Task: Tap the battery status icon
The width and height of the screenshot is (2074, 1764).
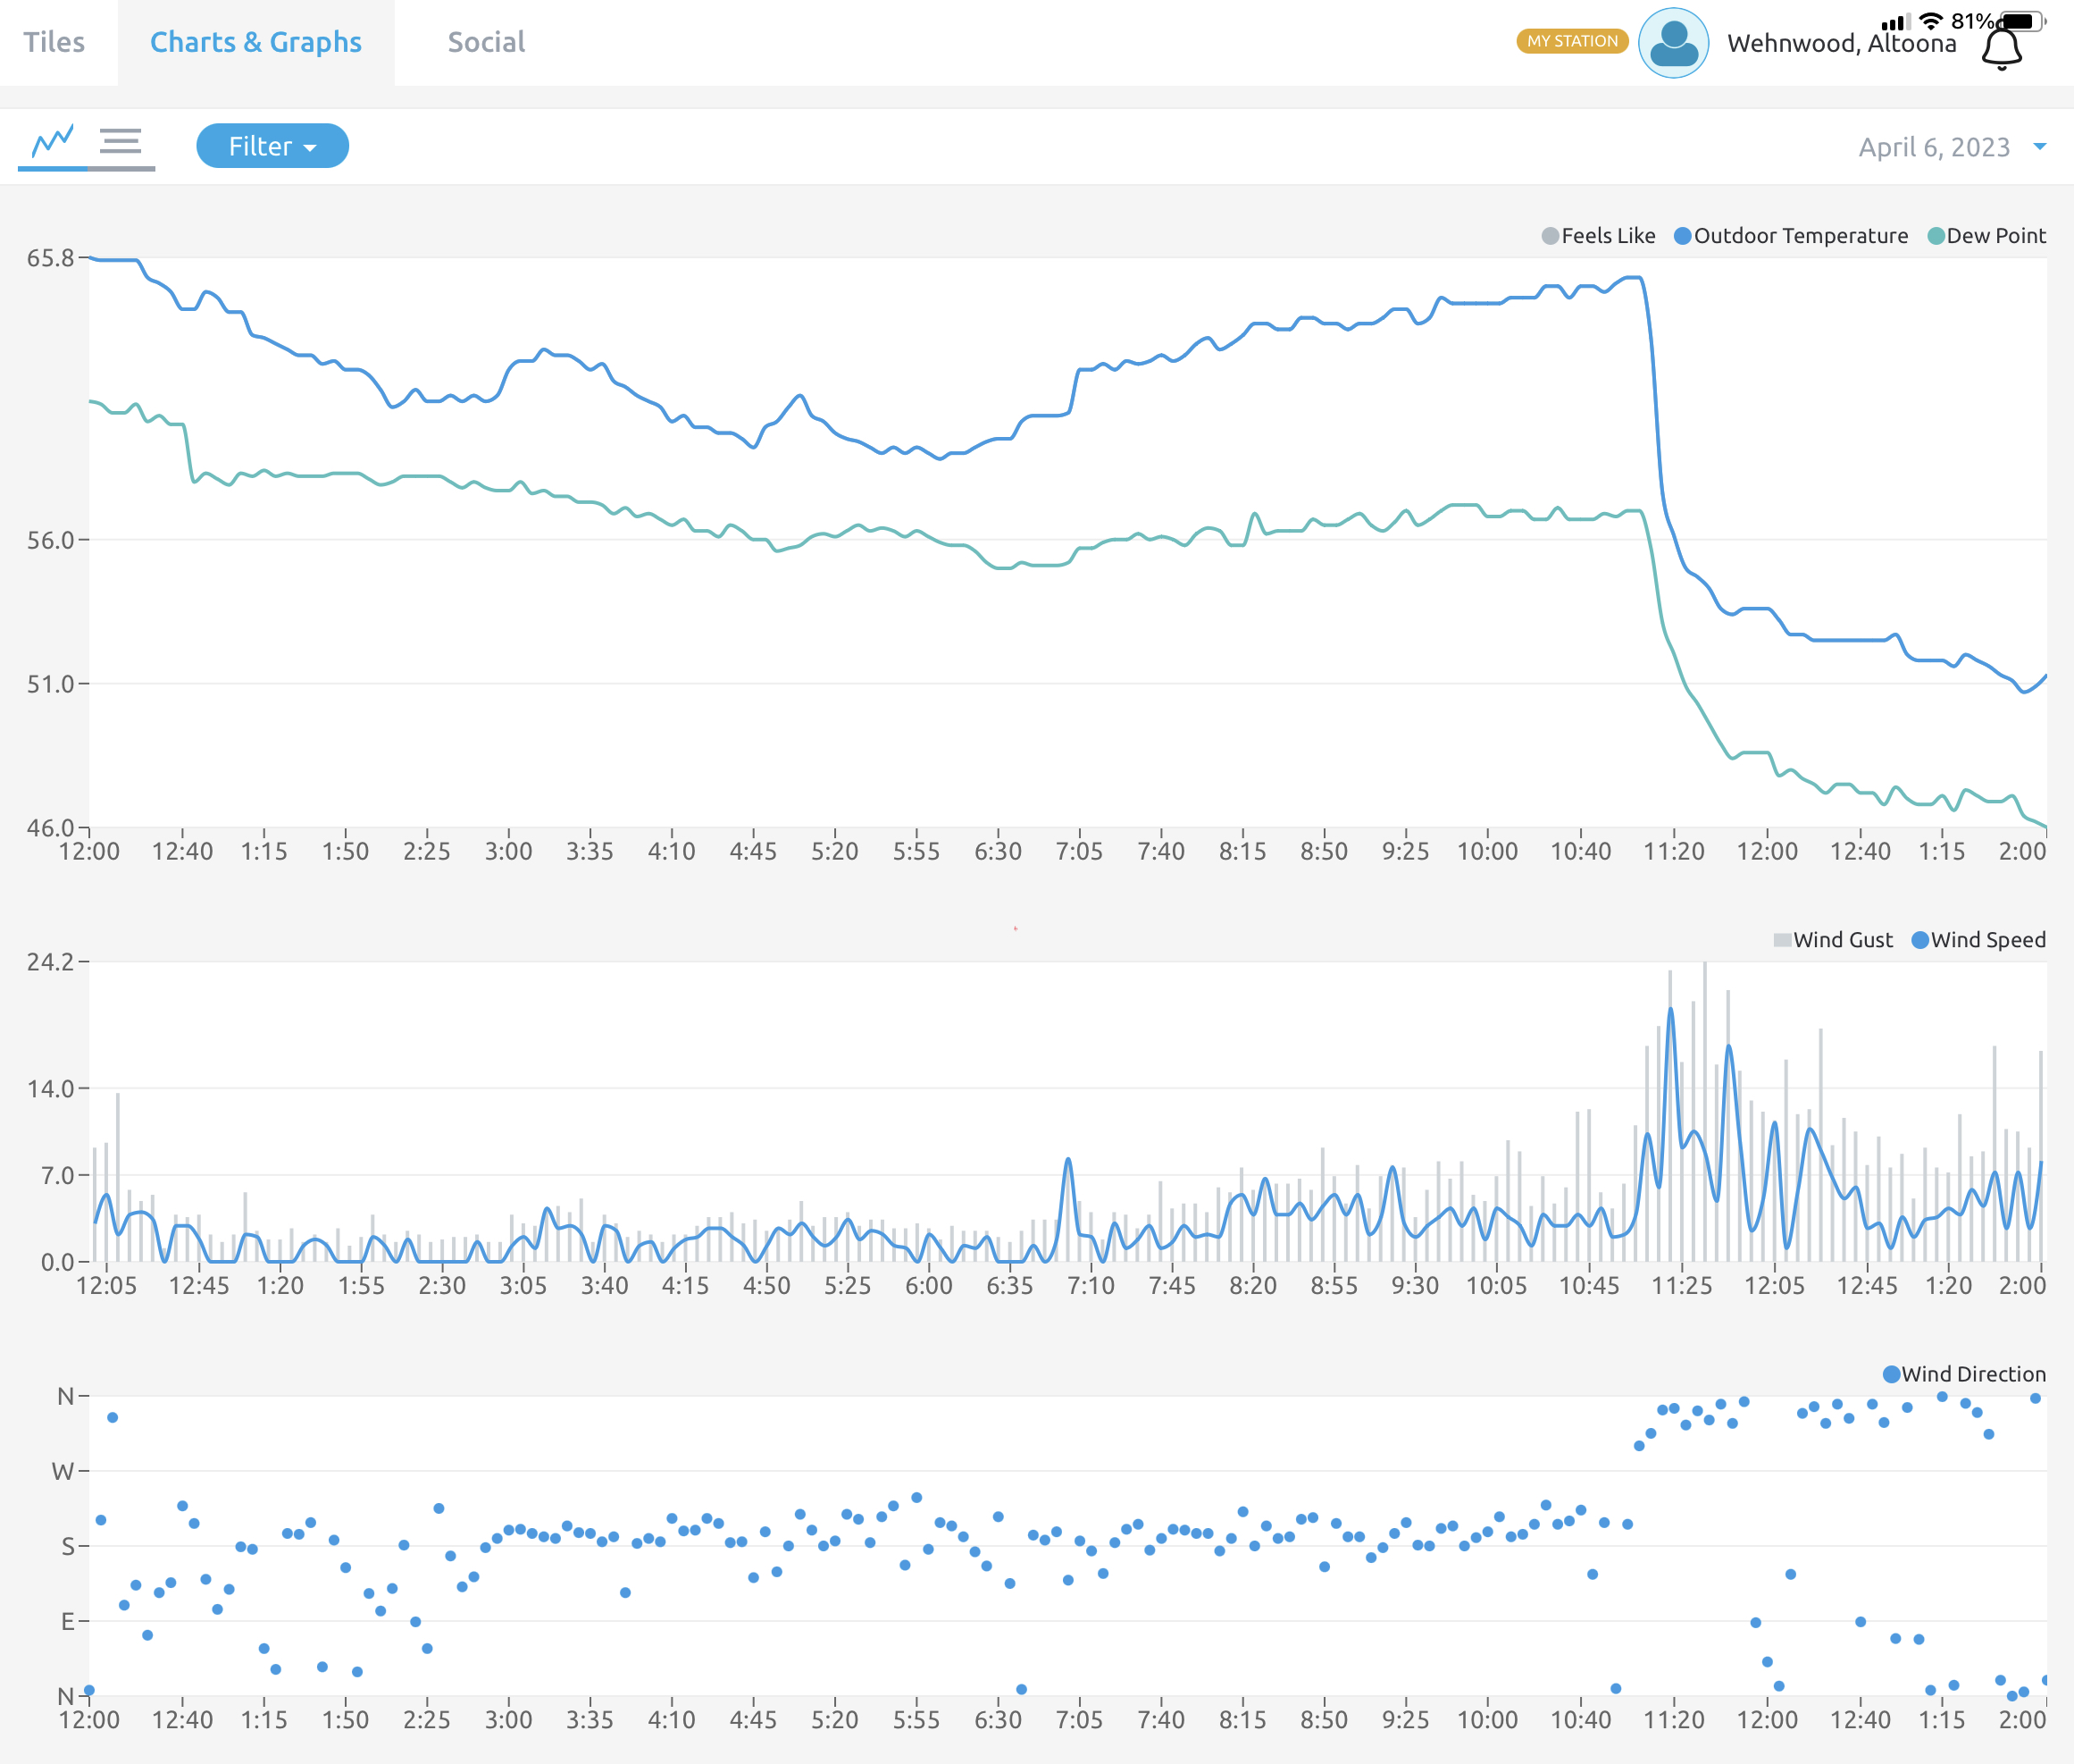Action: [x=2022, y=21]
